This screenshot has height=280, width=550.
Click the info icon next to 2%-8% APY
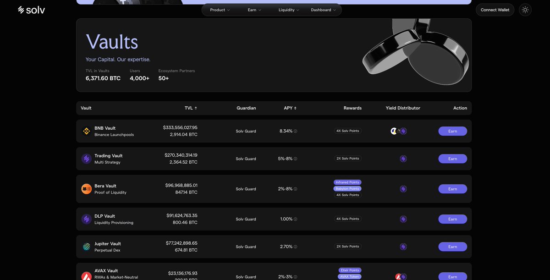point(295,189)
